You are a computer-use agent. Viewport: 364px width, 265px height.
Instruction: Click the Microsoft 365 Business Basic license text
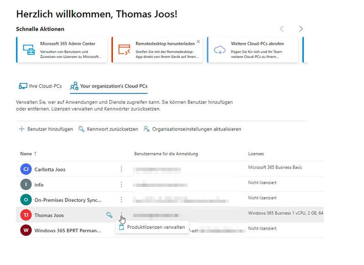275,167
